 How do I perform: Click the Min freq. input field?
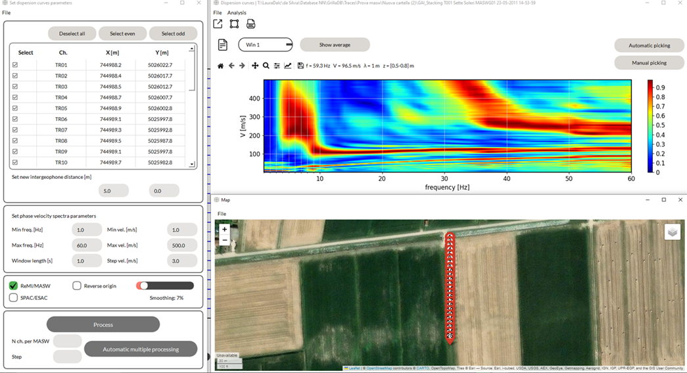click(87, 230)
